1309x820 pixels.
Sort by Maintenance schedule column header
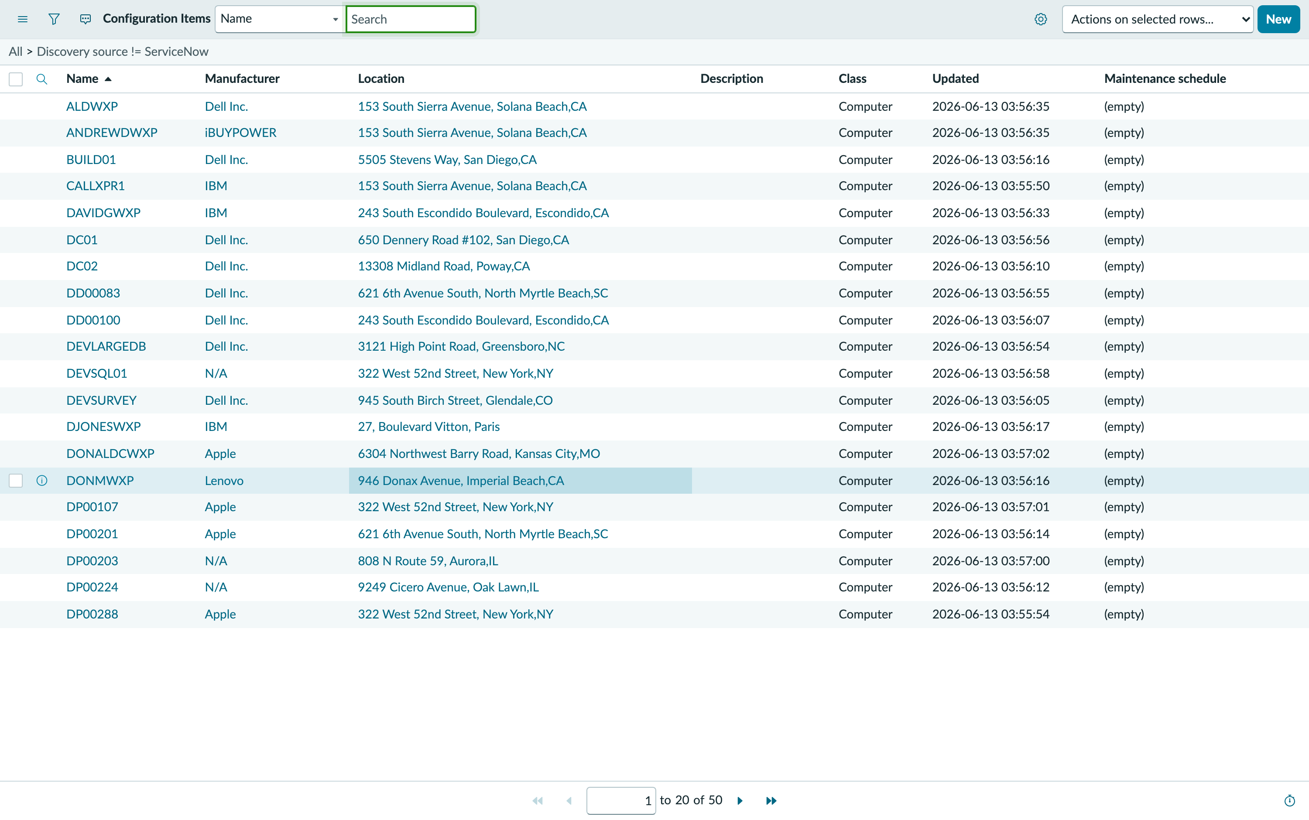tap(1165, 79)
